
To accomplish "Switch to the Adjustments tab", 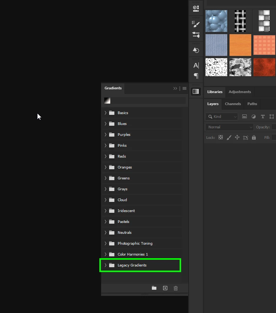I will 240,92.
